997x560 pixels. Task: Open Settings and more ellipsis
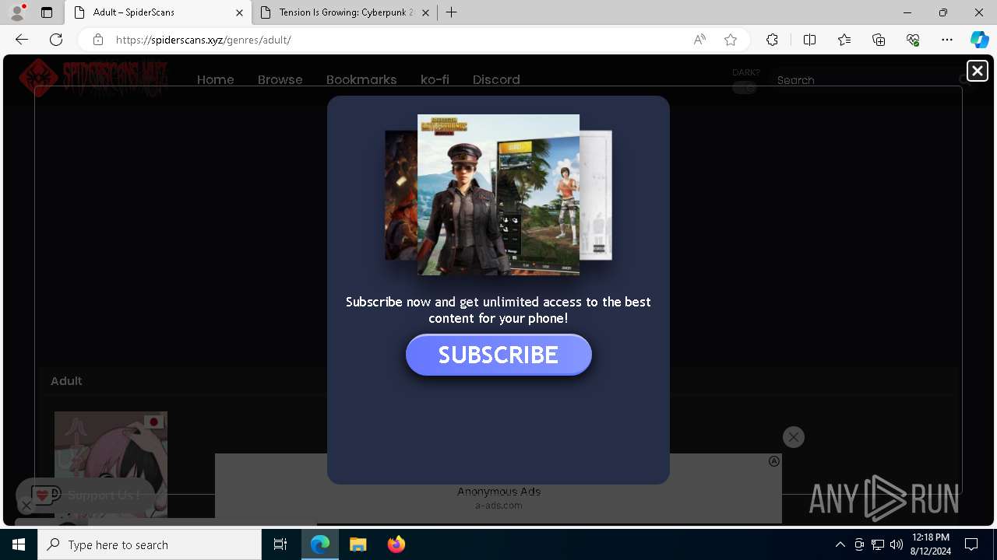[x=947, y=40]
